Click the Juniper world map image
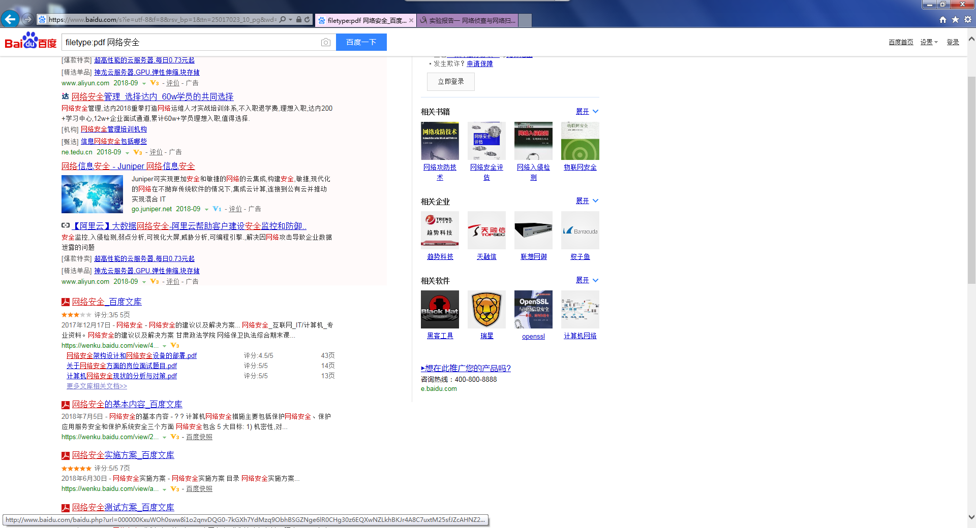 pyautogui.click(x=92, y=194)
